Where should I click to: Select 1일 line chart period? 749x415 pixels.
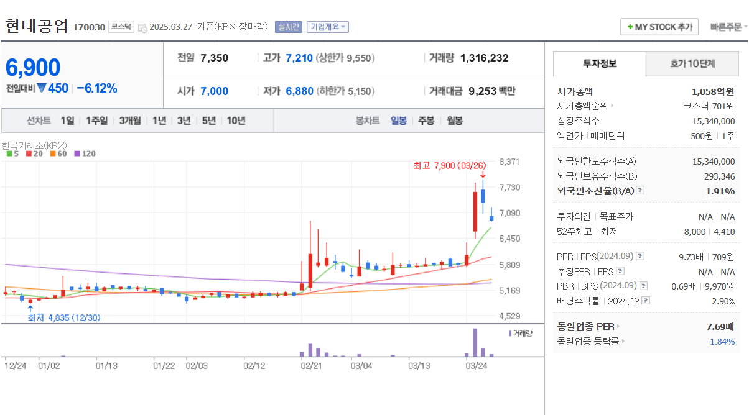(x=67, y=121)
